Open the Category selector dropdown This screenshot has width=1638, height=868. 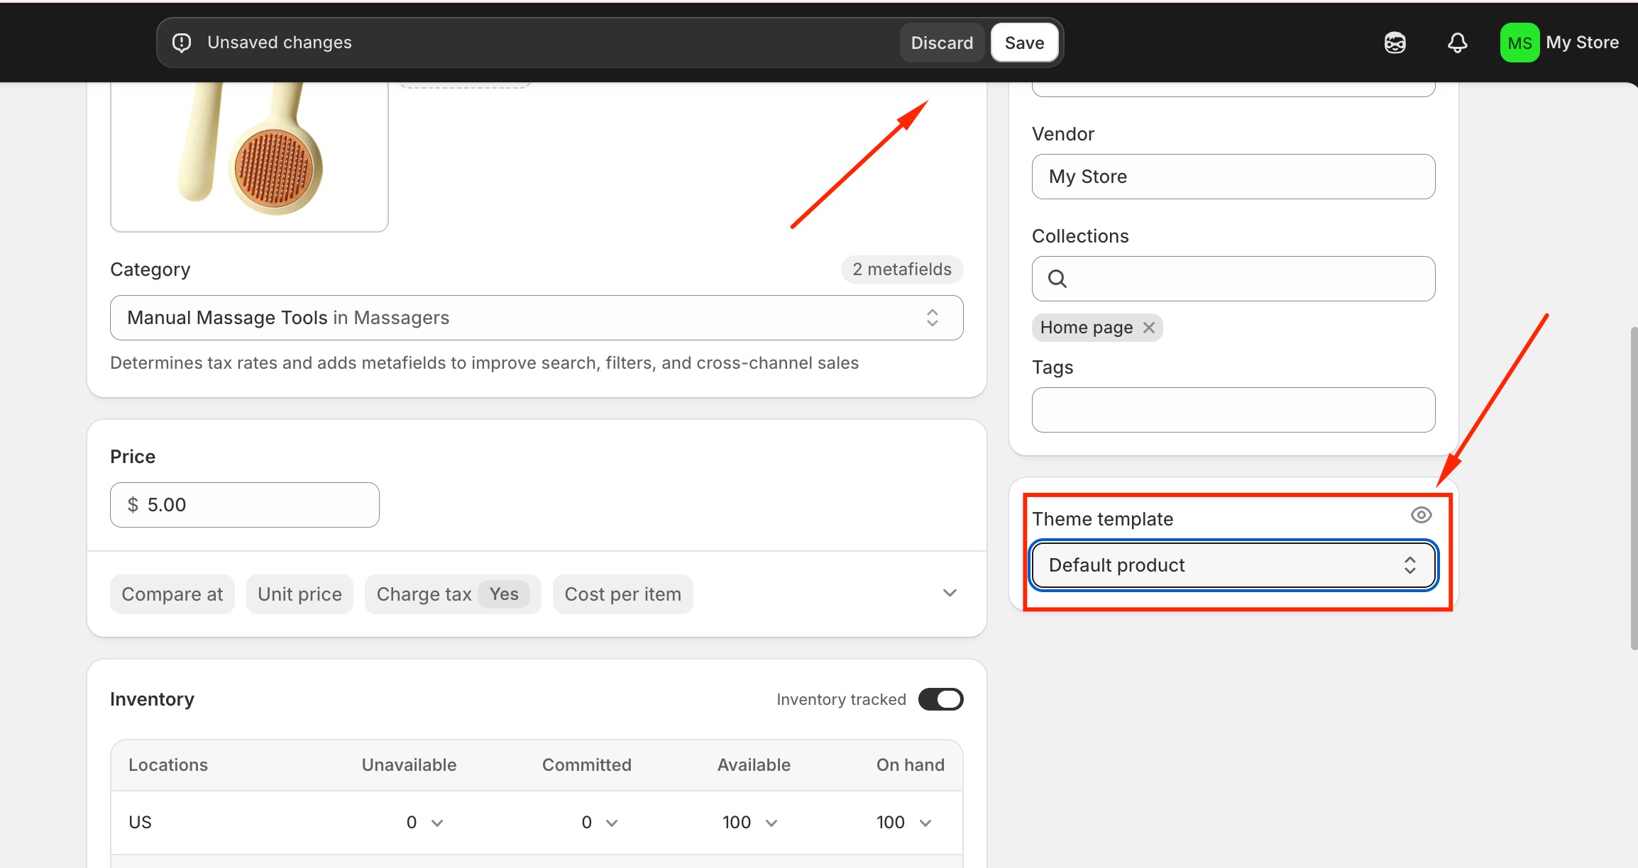(536, 318)
